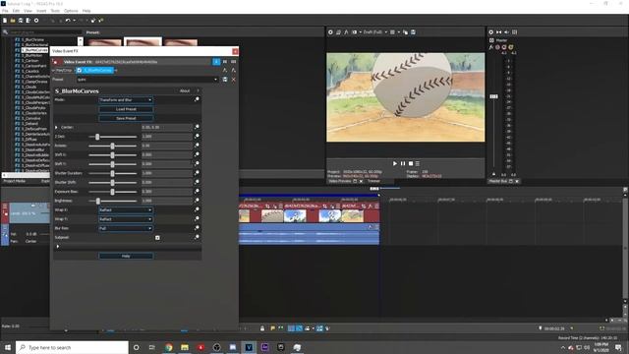The width and height of the screenshot is (629, 354).
Task: Click the animate icon for Shutter Duration
Action: point(197,173)
